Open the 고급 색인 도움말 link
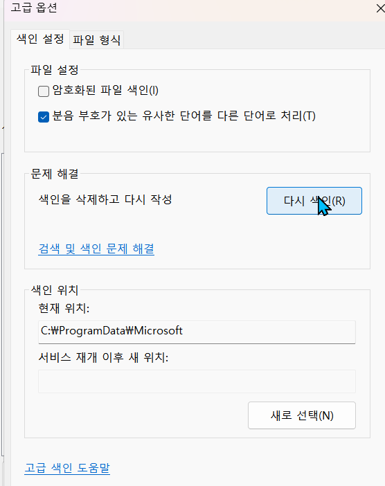This screenshot has height=486, width=385. tap(67, 468)
